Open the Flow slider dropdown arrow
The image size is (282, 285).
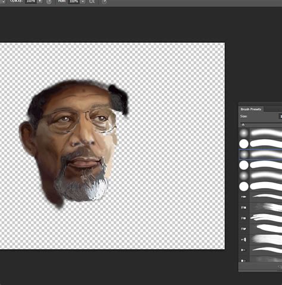83,2
